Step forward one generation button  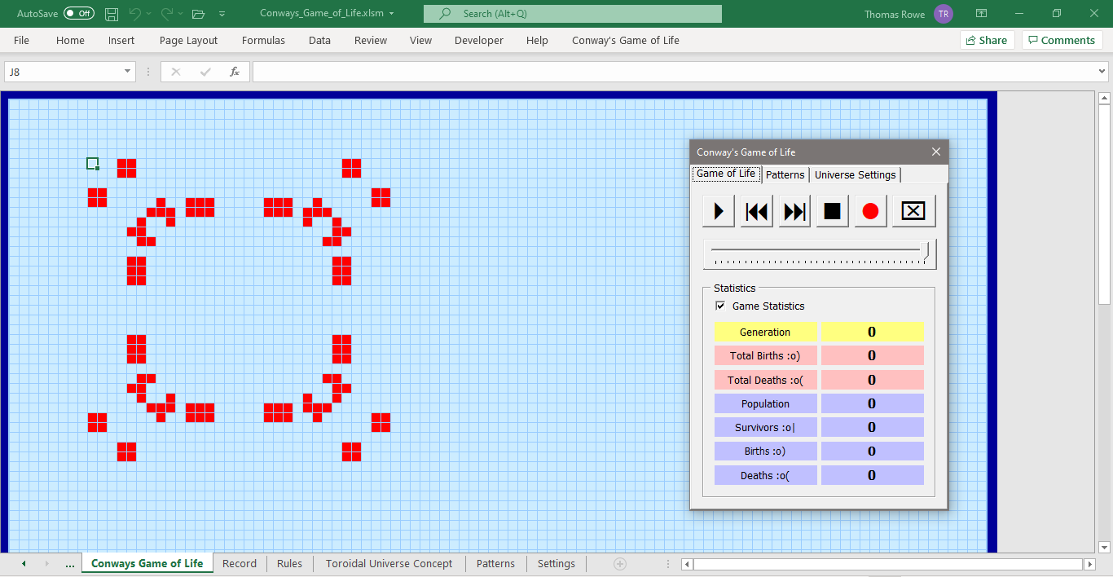(x=794, y=211)
